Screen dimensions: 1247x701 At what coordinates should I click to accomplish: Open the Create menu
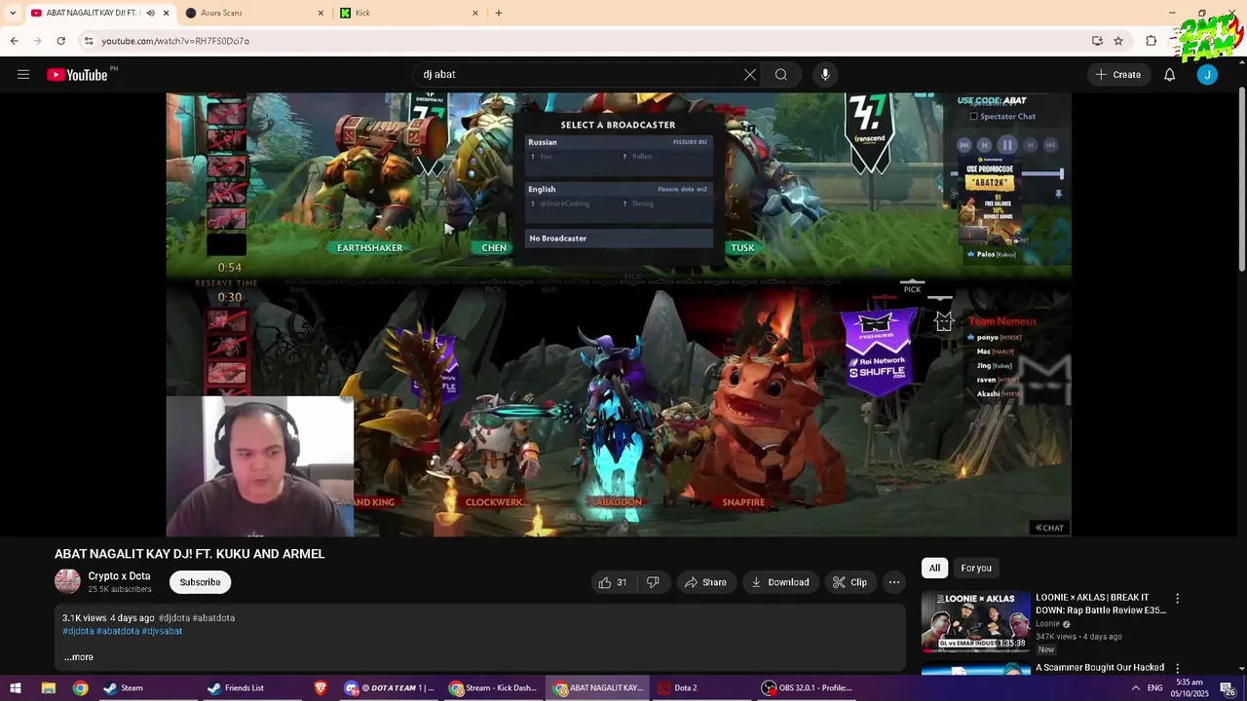pos(1117,74)
